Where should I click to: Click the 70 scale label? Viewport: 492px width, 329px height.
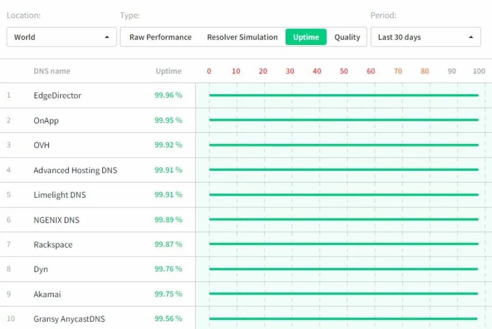pyautogui.click(x=398, y=71)
